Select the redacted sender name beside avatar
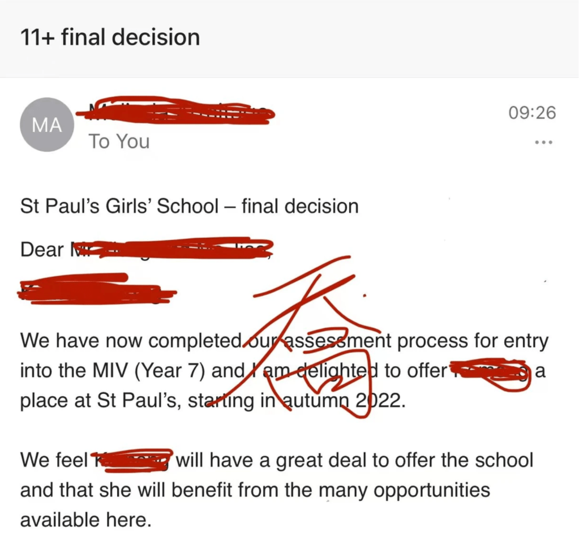Viewport: 579px width, 540px height. point(175,114)
